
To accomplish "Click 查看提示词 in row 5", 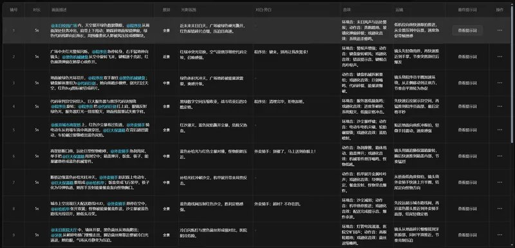I will click(467, 130).
